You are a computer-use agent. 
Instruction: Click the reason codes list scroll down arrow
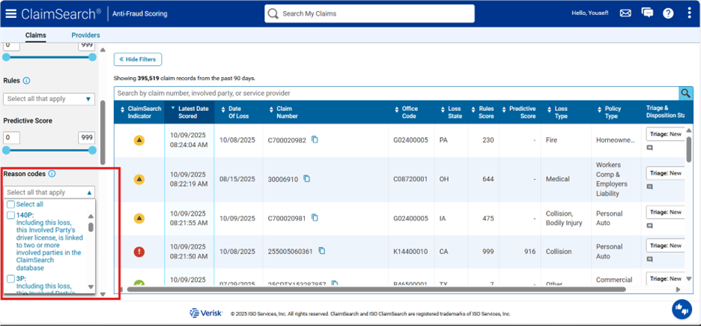click(x=91, y=286)
